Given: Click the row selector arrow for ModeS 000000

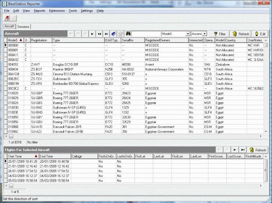Looking at the screenshot, I should pyautogui.click(x=5, y=45).
